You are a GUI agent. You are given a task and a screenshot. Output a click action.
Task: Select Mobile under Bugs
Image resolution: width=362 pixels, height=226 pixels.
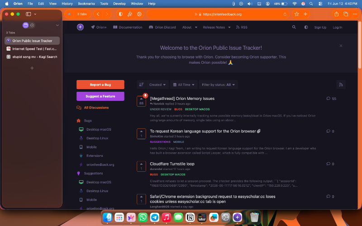88,147
